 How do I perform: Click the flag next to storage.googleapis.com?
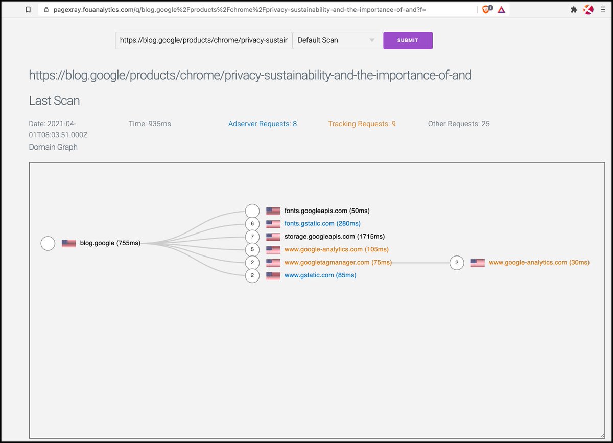pyautogui.click(x=273, y=237)
